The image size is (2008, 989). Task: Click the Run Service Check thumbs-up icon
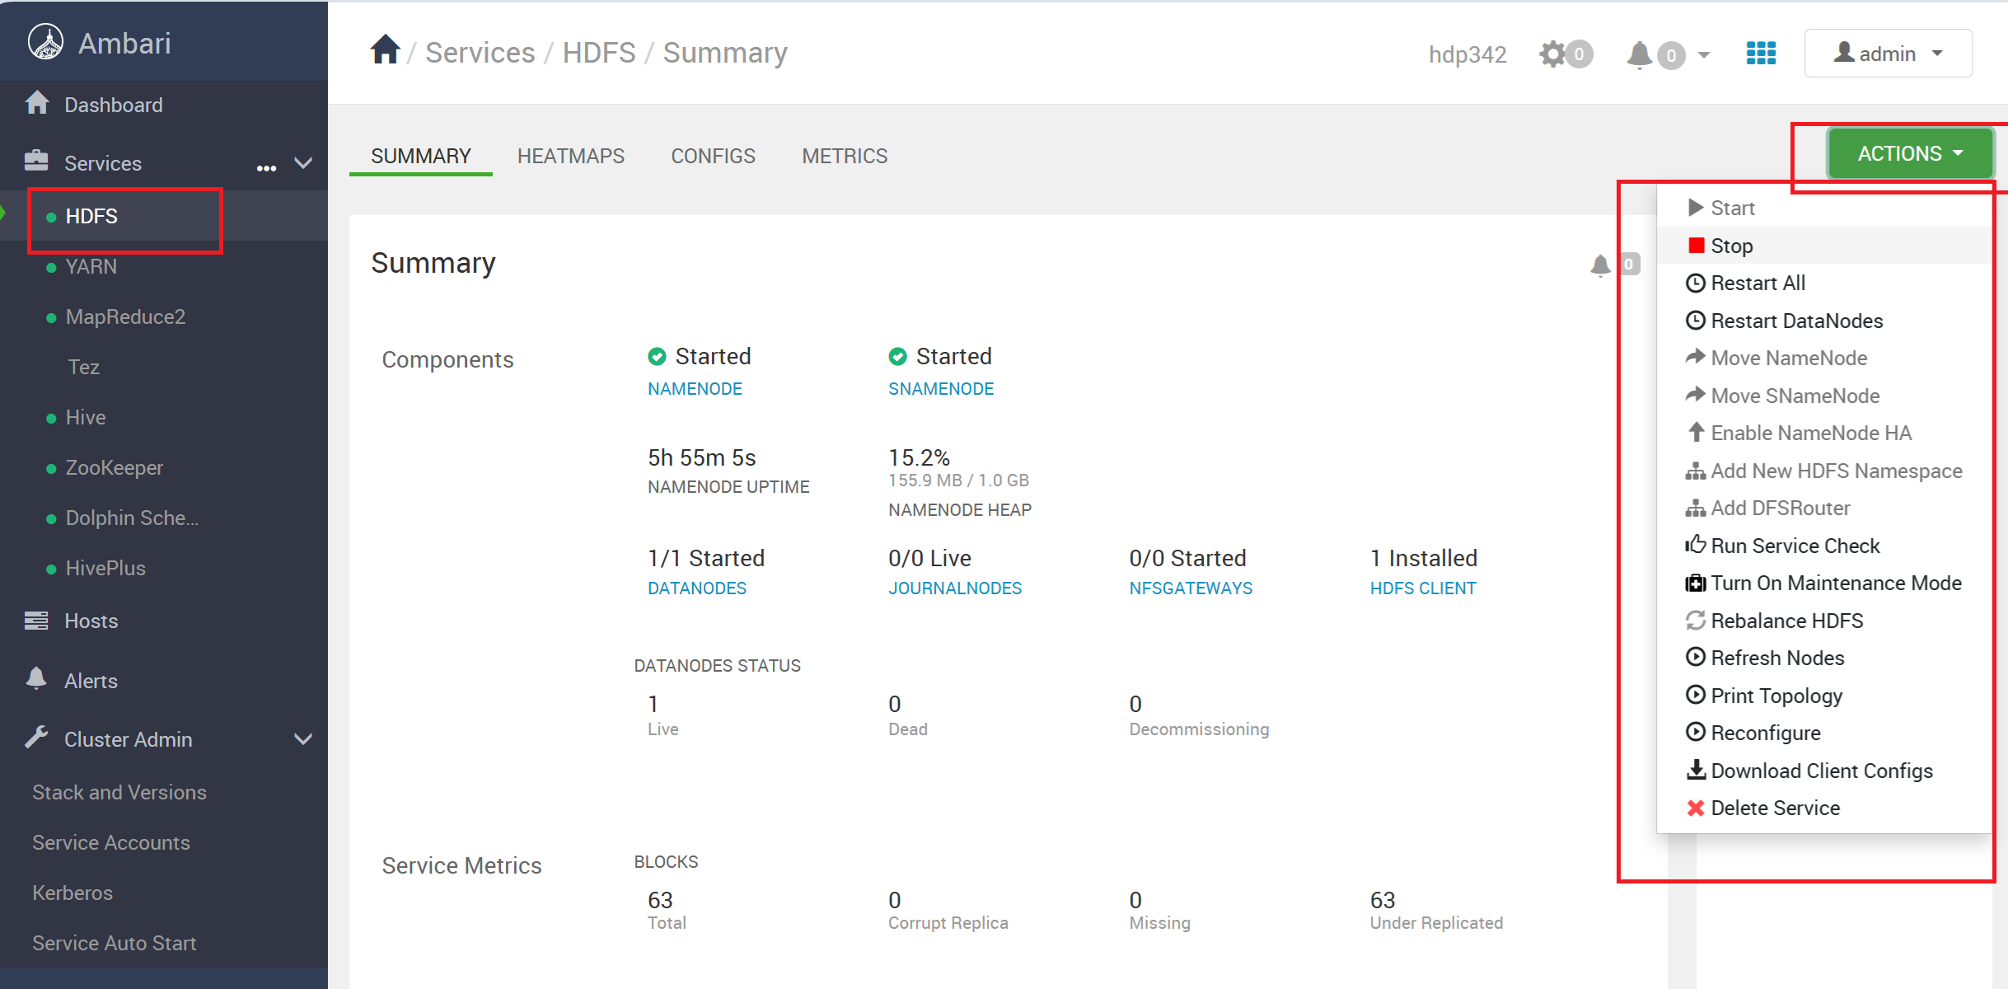(x=1696, y=545)
